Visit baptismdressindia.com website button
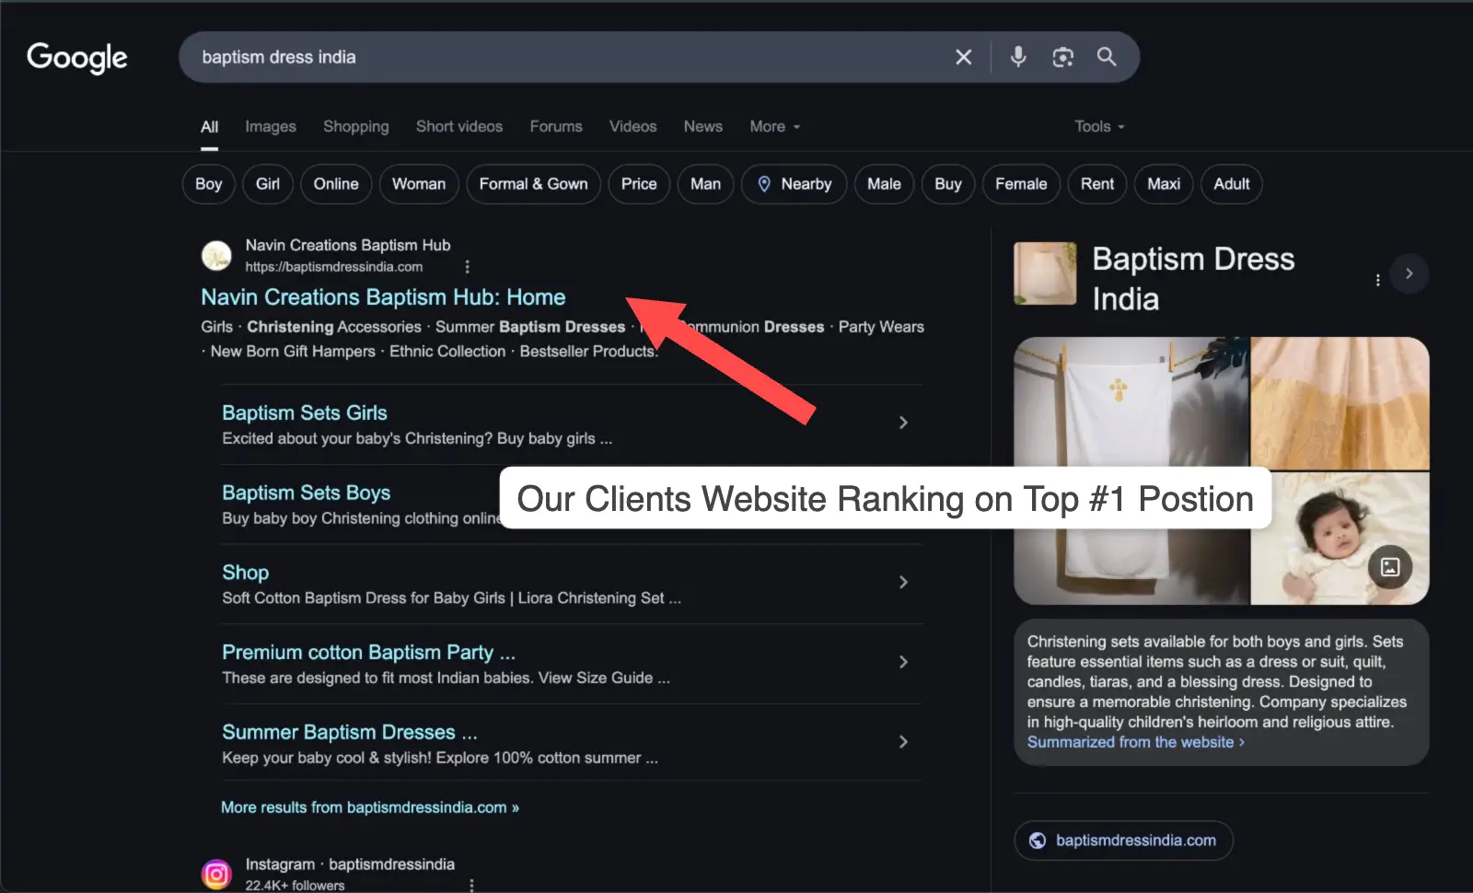Screen dimensions: 1473x893 tap(1124, 841)
